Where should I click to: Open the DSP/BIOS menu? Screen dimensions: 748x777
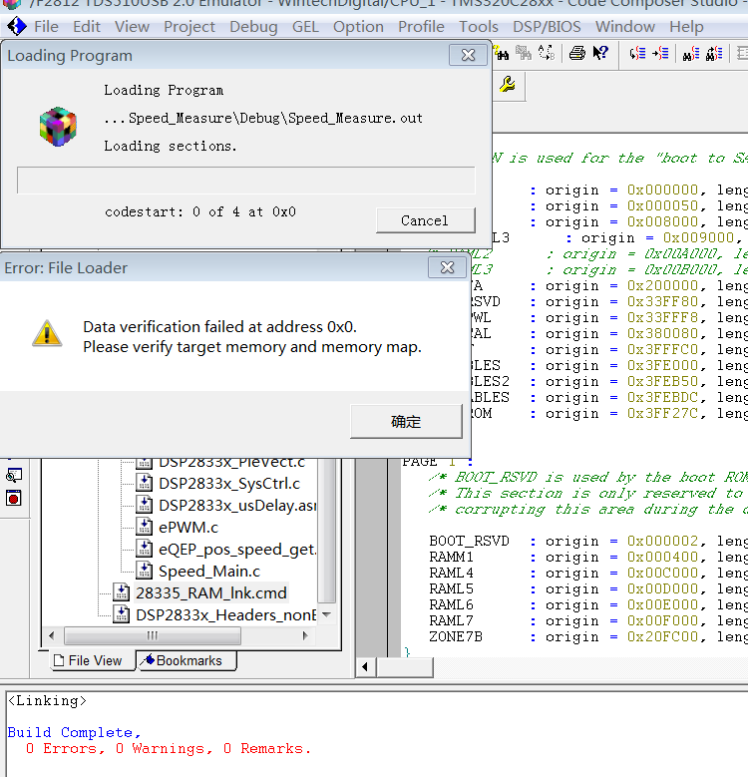pos(547,26)
